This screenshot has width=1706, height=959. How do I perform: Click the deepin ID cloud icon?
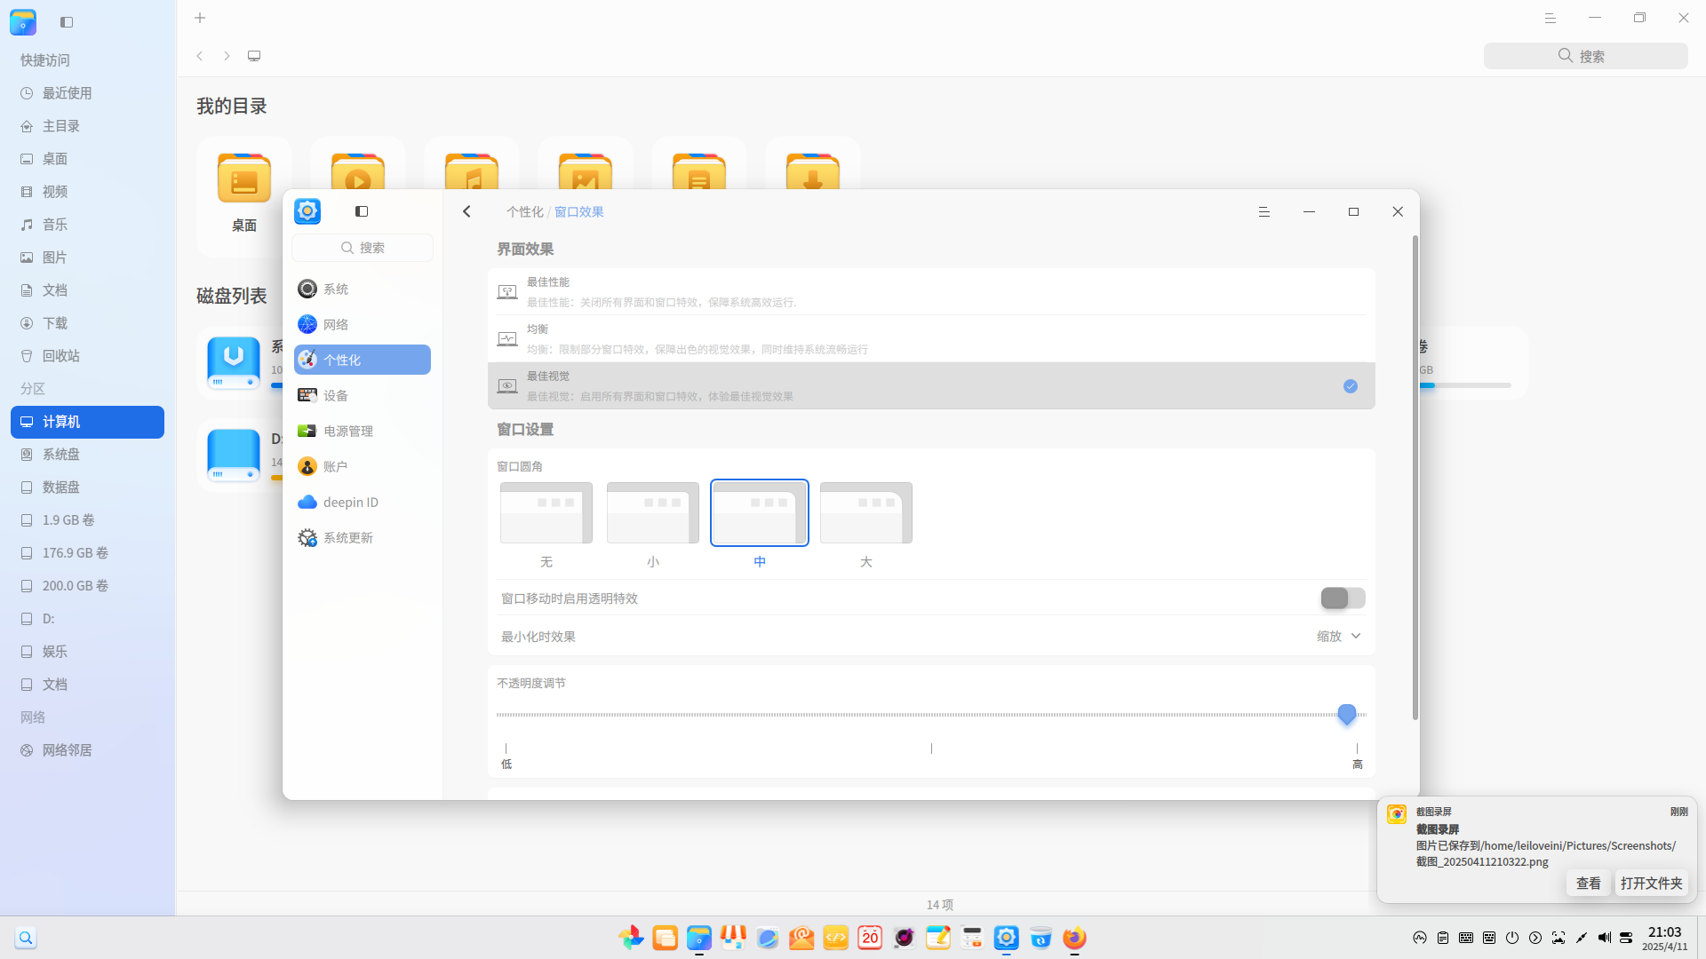307,502
